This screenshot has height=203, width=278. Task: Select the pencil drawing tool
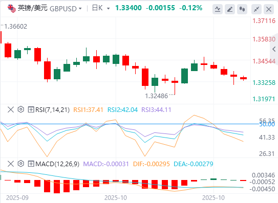(230, 9)
